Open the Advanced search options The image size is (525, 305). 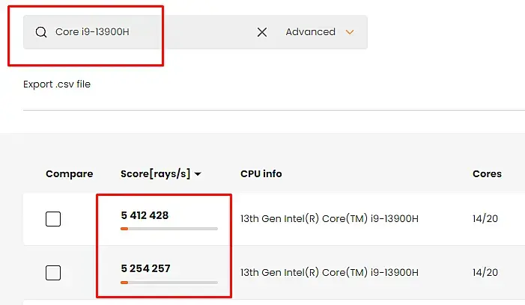(x=311, y=32)
